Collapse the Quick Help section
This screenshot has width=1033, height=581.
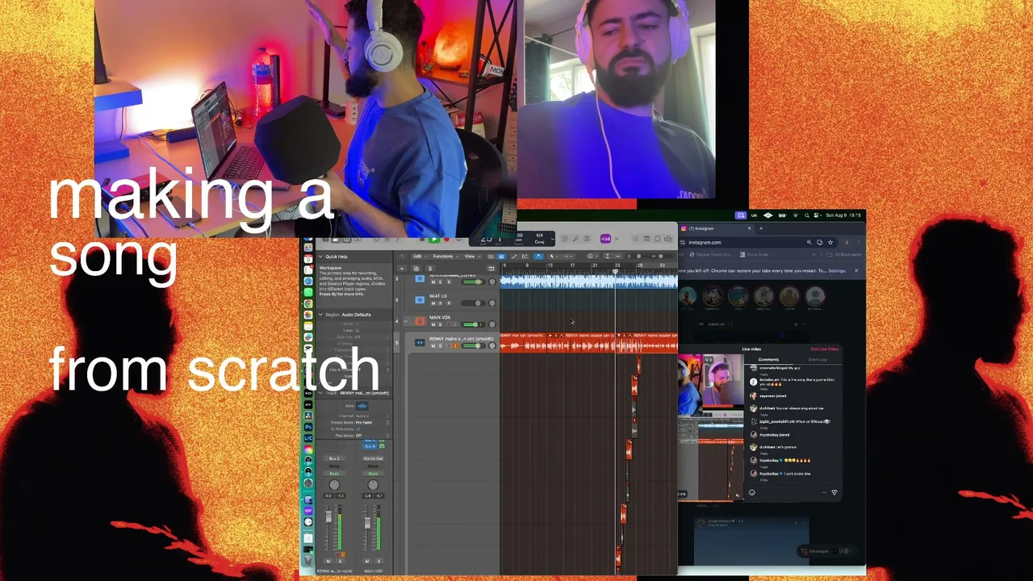tap(320, 257)
